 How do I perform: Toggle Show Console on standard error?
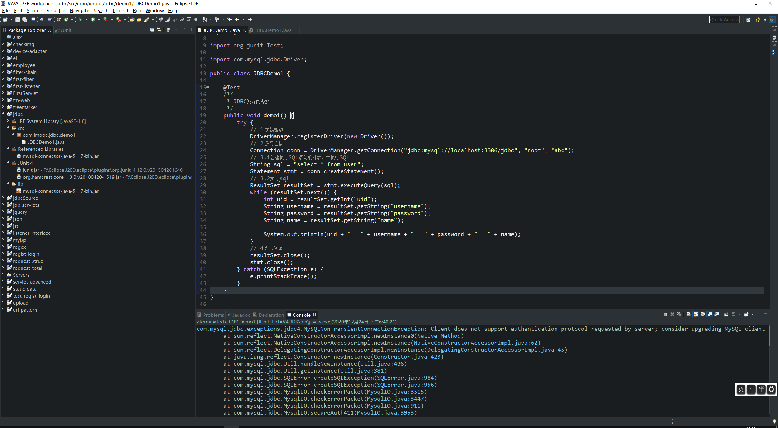point(717,314)
